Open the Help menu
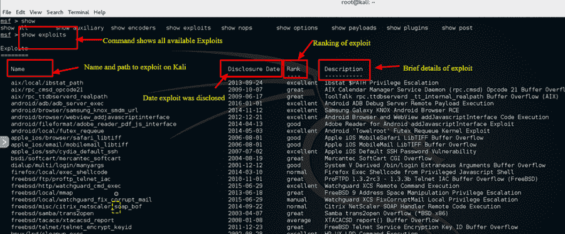The width and height of the screenshot is (565, 234). (x=99, y=13)
